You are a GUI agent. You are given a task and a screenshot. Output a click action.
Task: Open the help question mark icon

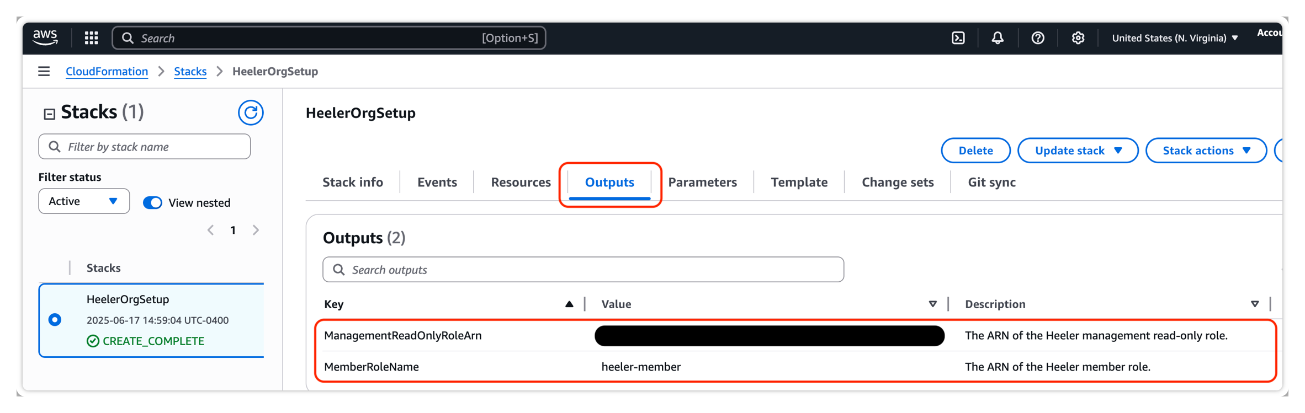coord(1038,37)
